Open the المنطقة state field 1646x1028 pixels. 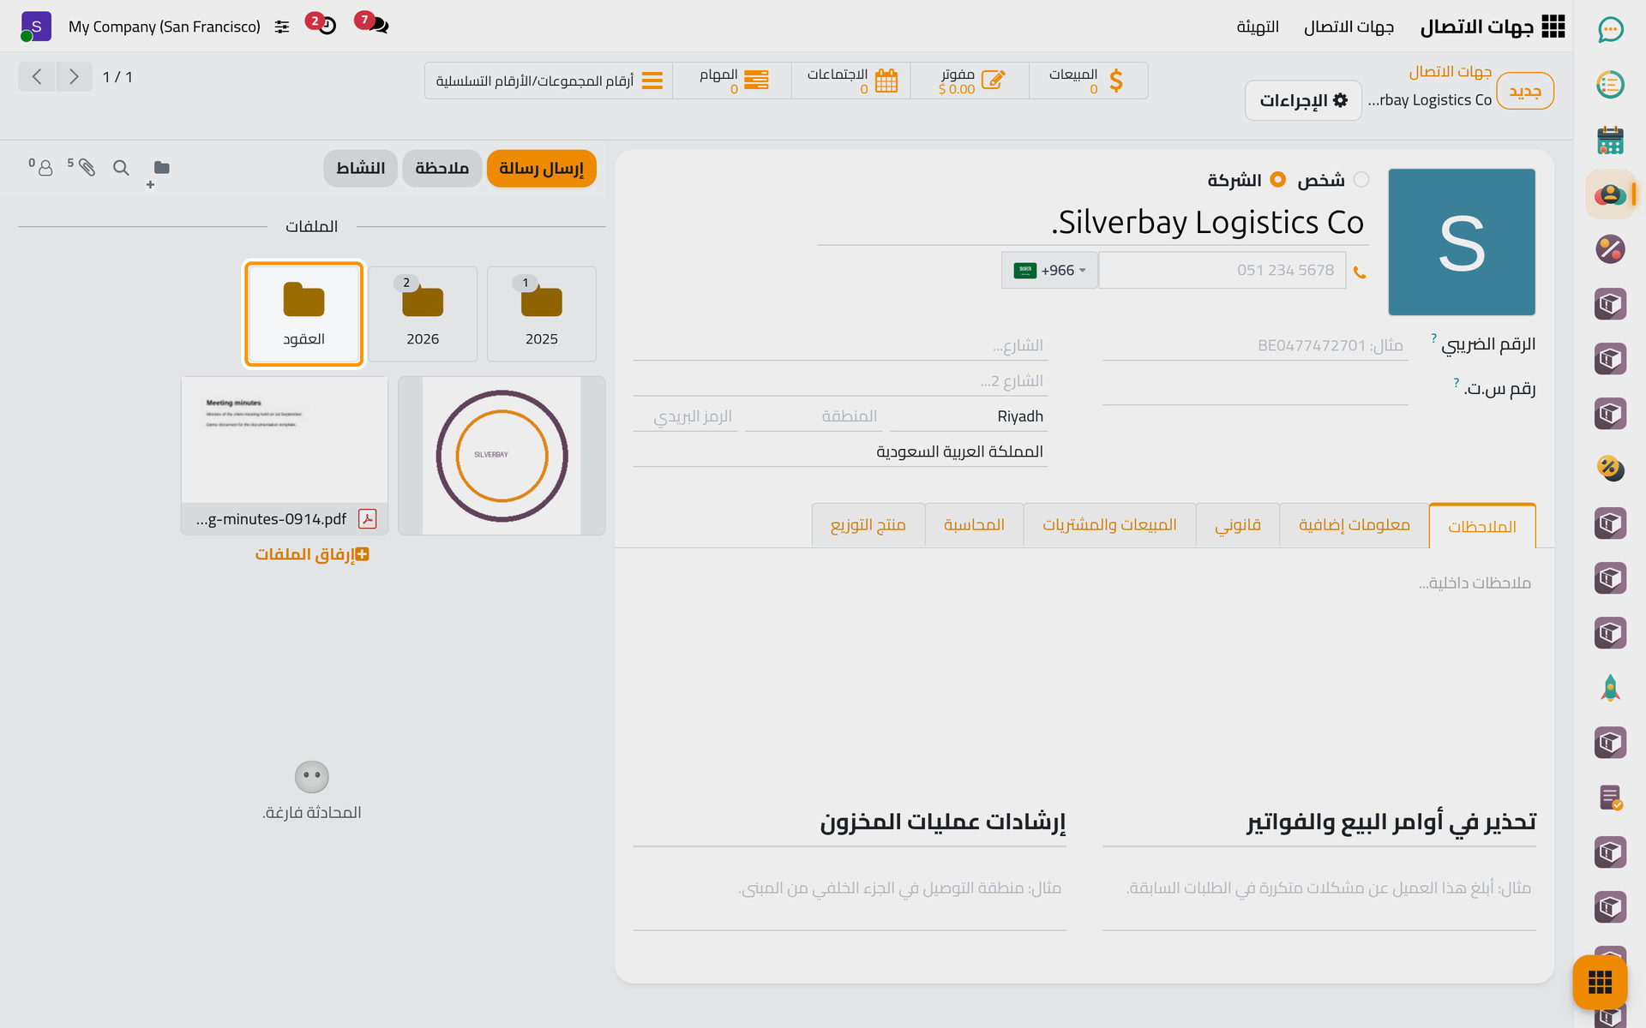coord(813,416)
